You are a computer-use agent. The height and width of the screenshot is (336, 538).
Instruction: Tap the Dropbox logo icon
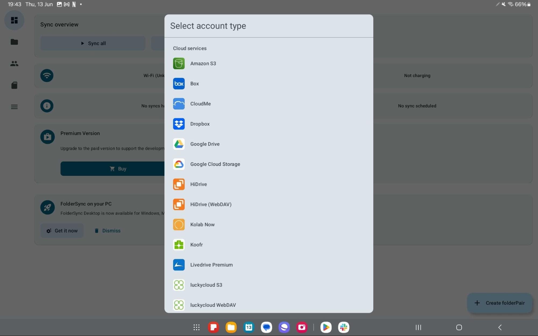179,124
